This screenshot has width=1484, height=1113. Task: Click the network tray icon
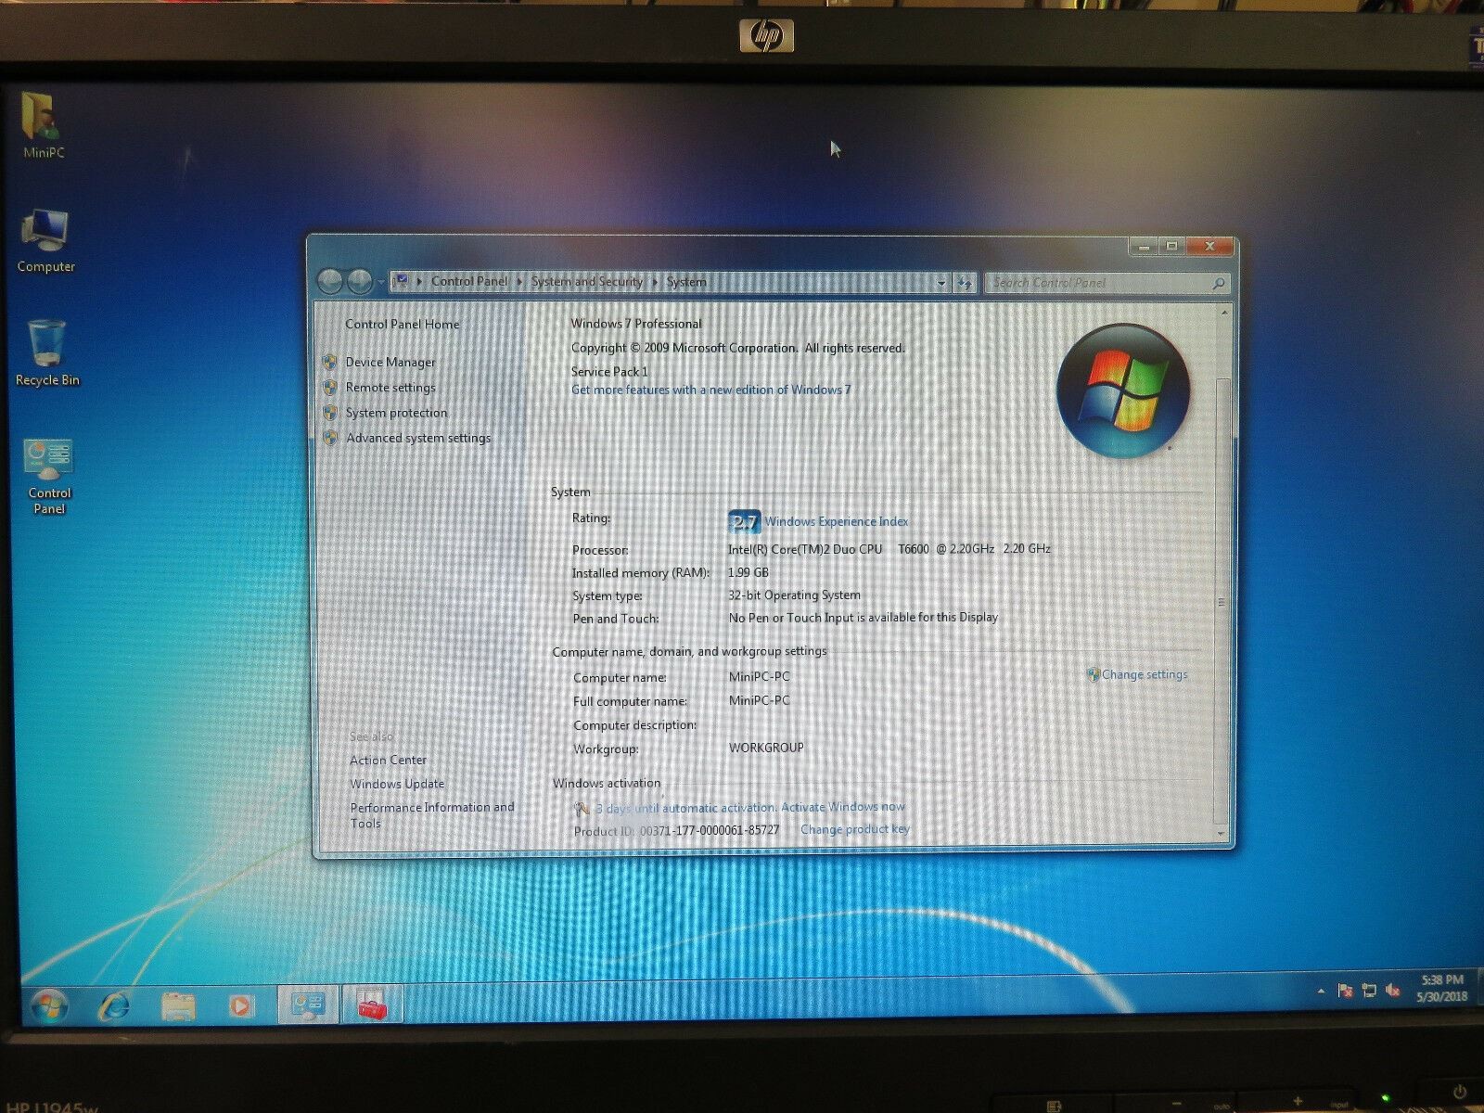1370,991
